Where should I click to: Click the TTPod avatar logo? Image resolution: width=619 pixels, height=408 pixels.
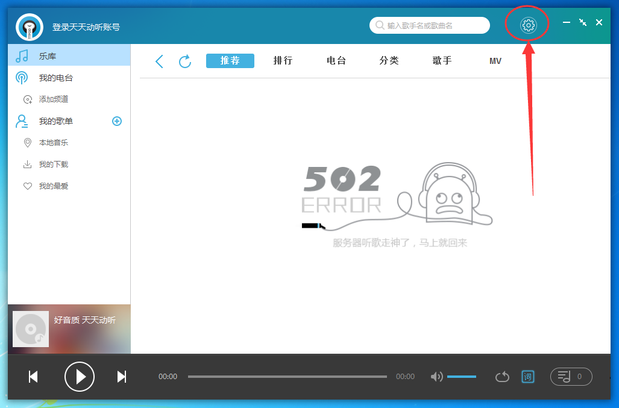coord(29,27)
